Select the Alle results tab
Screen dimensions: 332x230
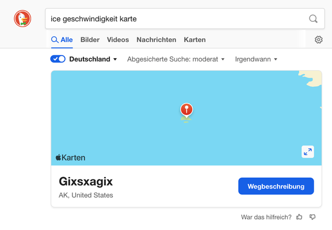62,40
